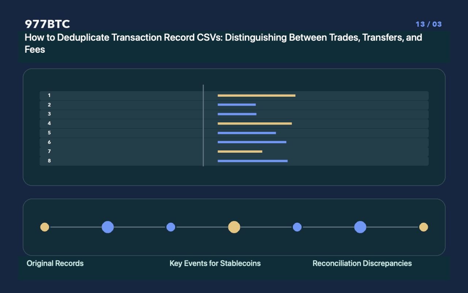The image size is (468, 293).
Task: Select the second timeline dot, large blue
Action: click(x=107, y=227)
